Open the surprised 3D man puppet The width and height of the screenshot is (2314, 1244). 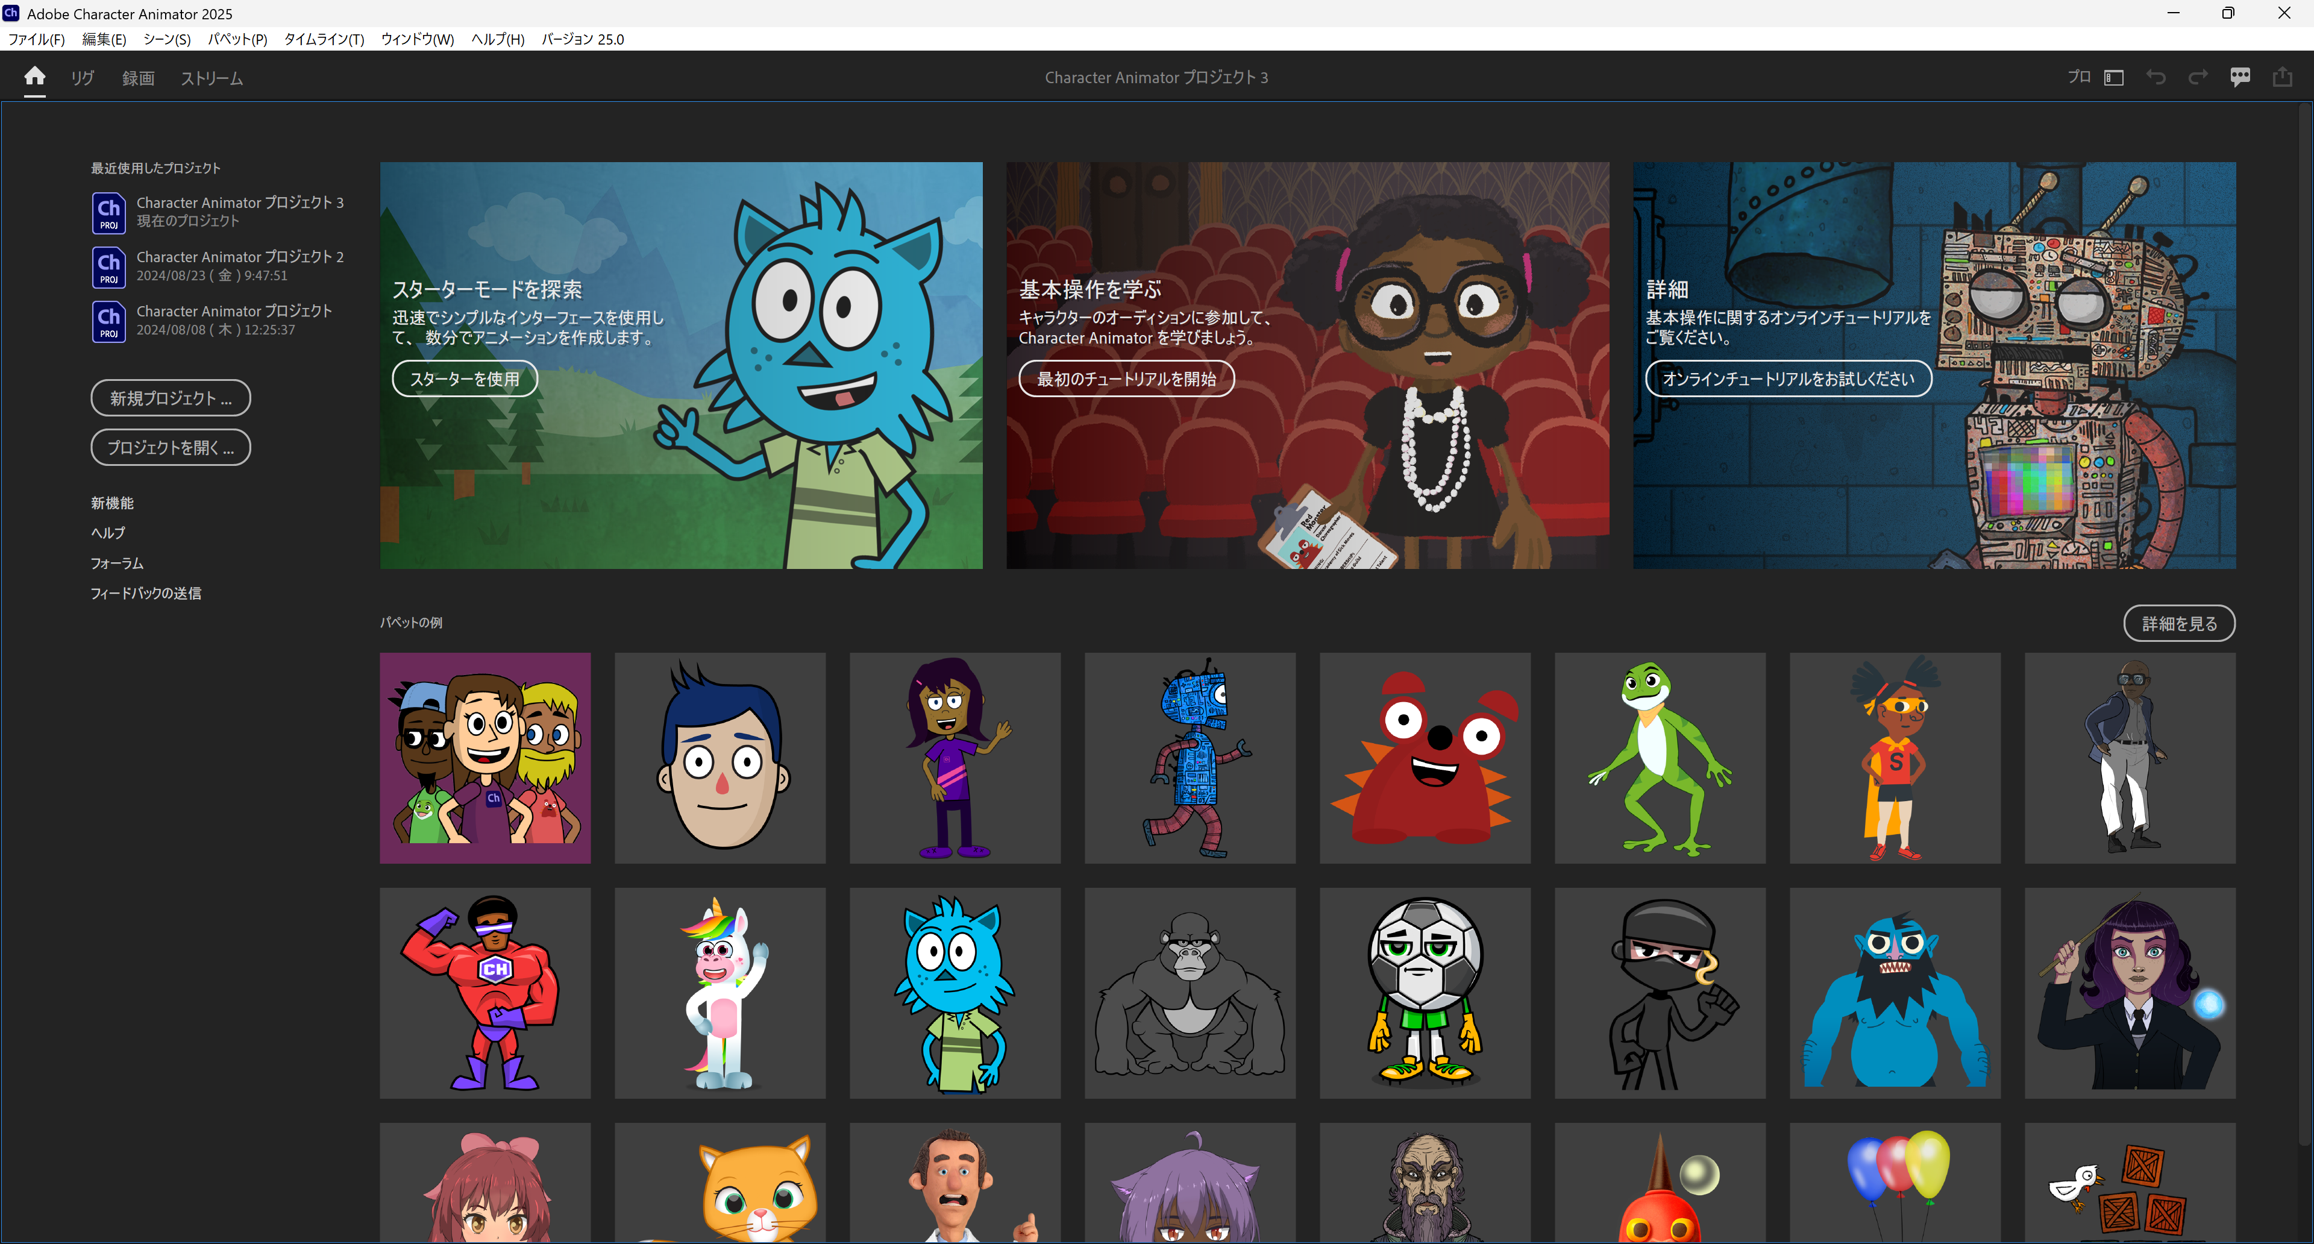click(955, 1183)
